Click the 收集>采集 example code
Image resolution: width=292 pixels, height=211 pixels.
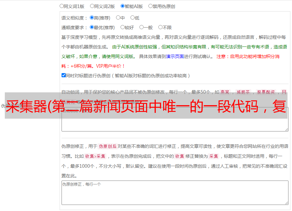(x=95, y=156)
